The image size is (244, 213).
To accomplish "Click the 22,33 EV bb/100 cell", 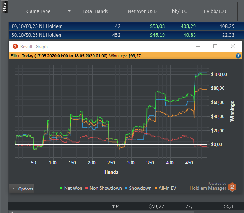I will click(228, 35).
